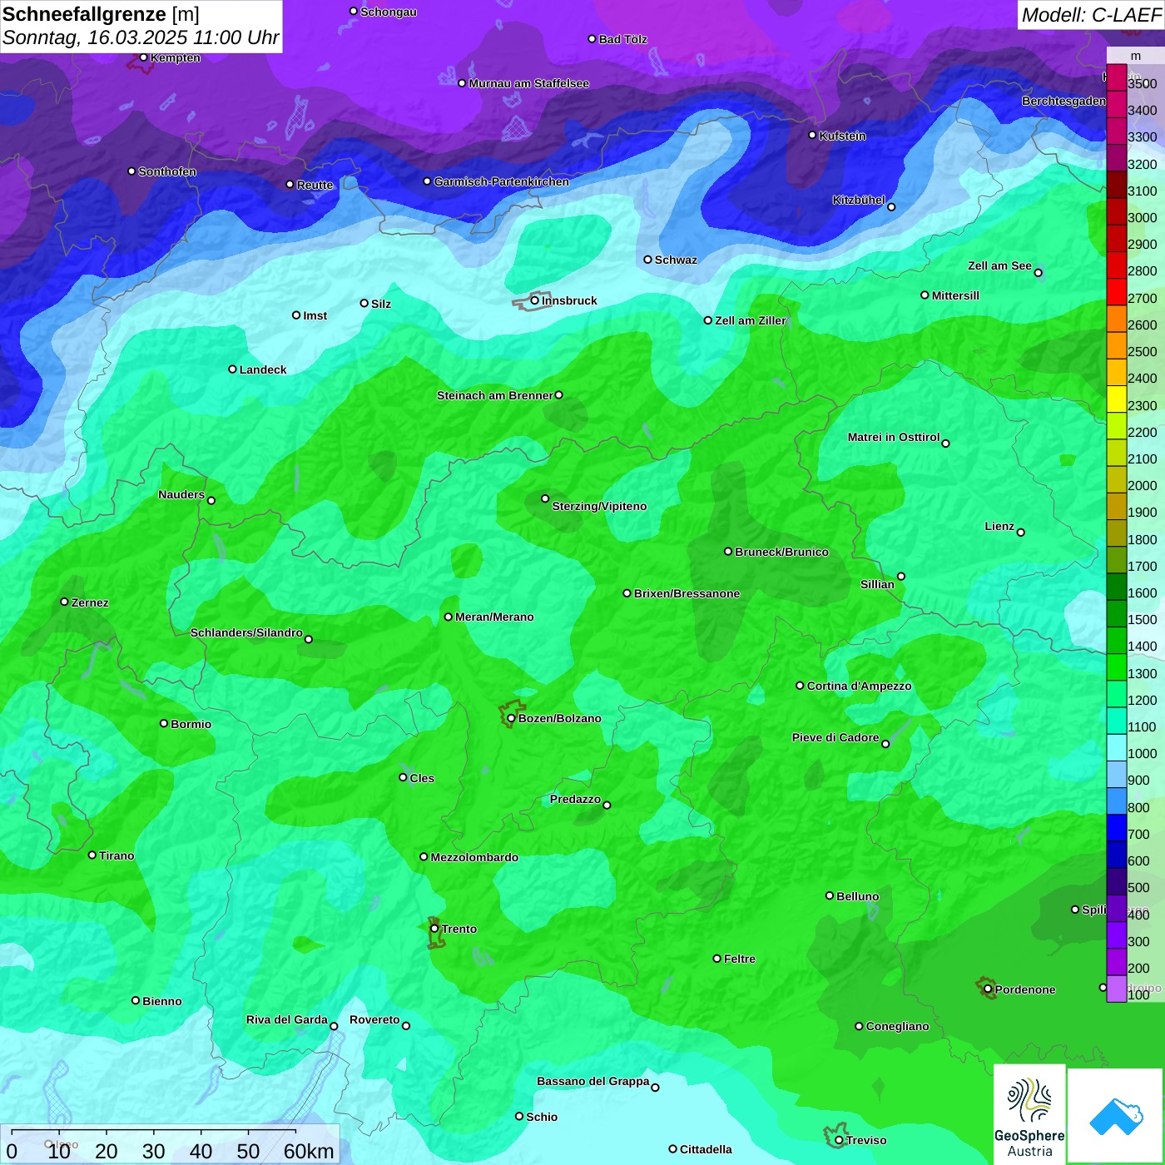The image size is (1165, 1165).
Task: Click the Landeck label
Action: [263, 369]
